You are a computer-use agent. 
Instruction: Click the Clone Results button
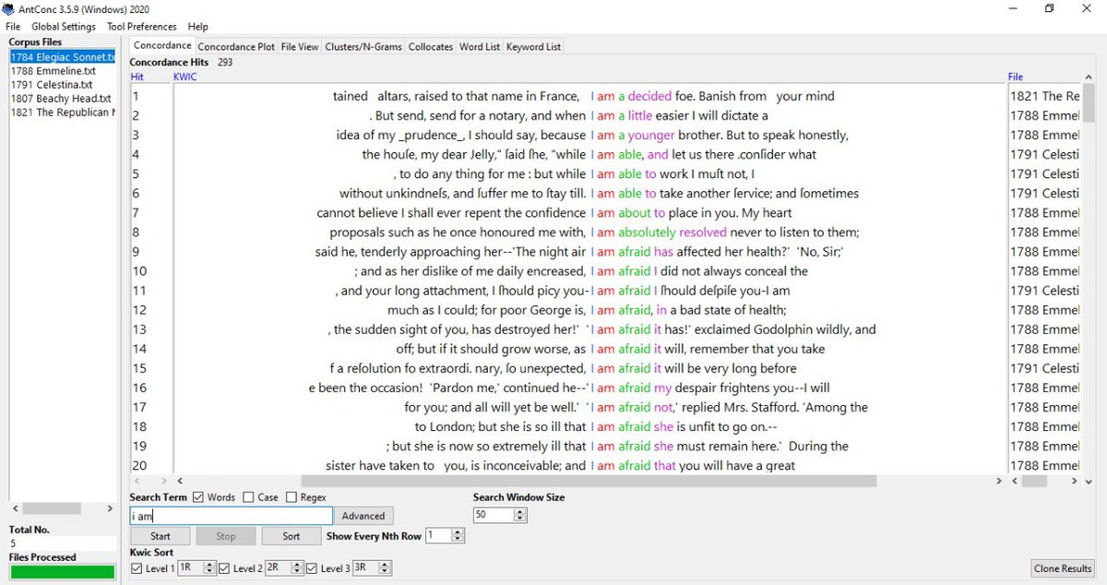[1064, 568]
